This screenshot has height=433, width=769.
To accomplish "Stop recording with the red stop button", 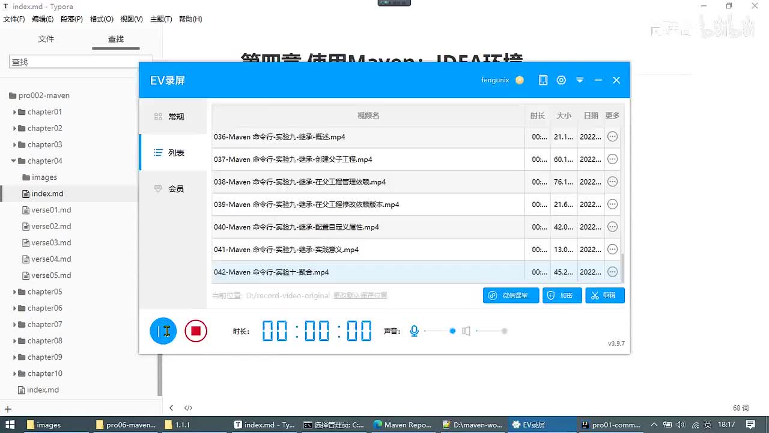I will [196, 331].
